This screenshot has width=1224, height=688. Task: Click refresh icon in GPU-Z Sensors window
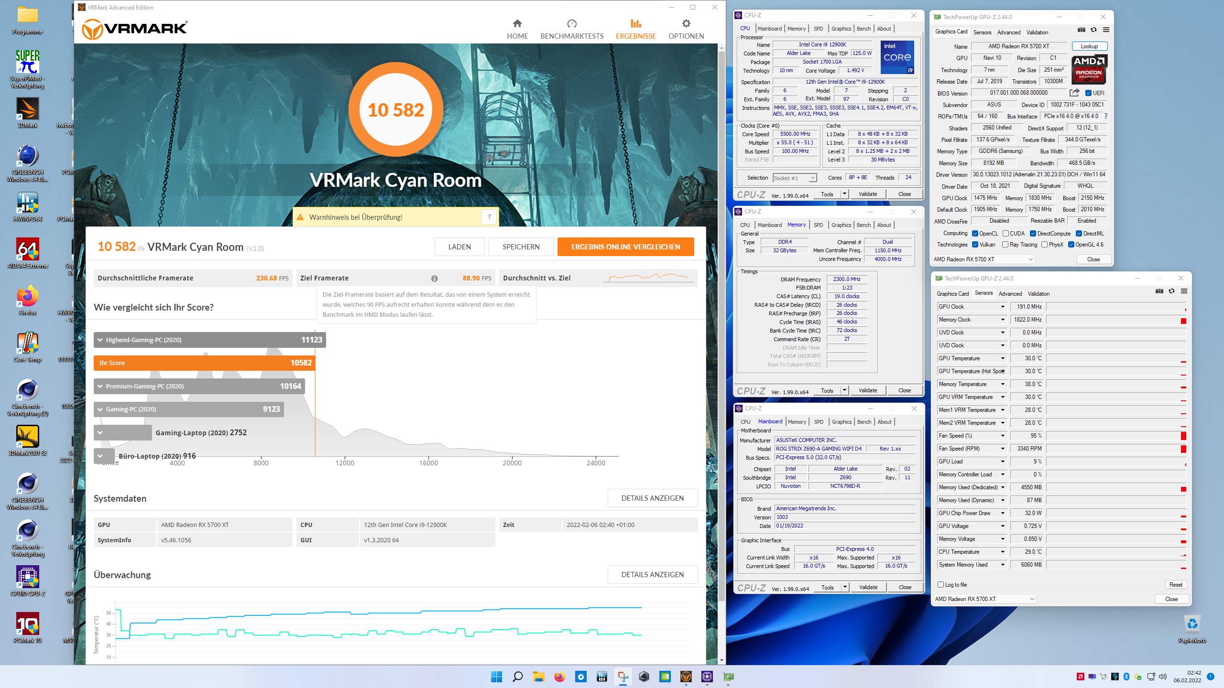click(x=1171, y=291)
